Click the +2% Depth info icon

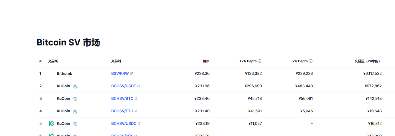260,61
